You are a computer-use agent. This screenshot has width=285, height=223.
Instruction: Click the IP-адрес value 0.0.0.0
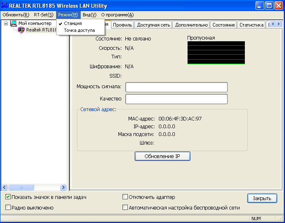167,126
